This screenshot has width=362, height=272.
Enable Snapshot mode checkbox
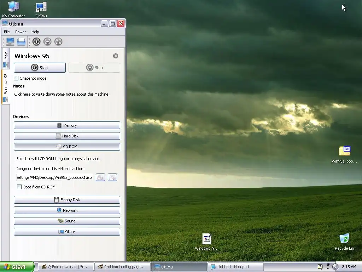(x=16, y=78)
